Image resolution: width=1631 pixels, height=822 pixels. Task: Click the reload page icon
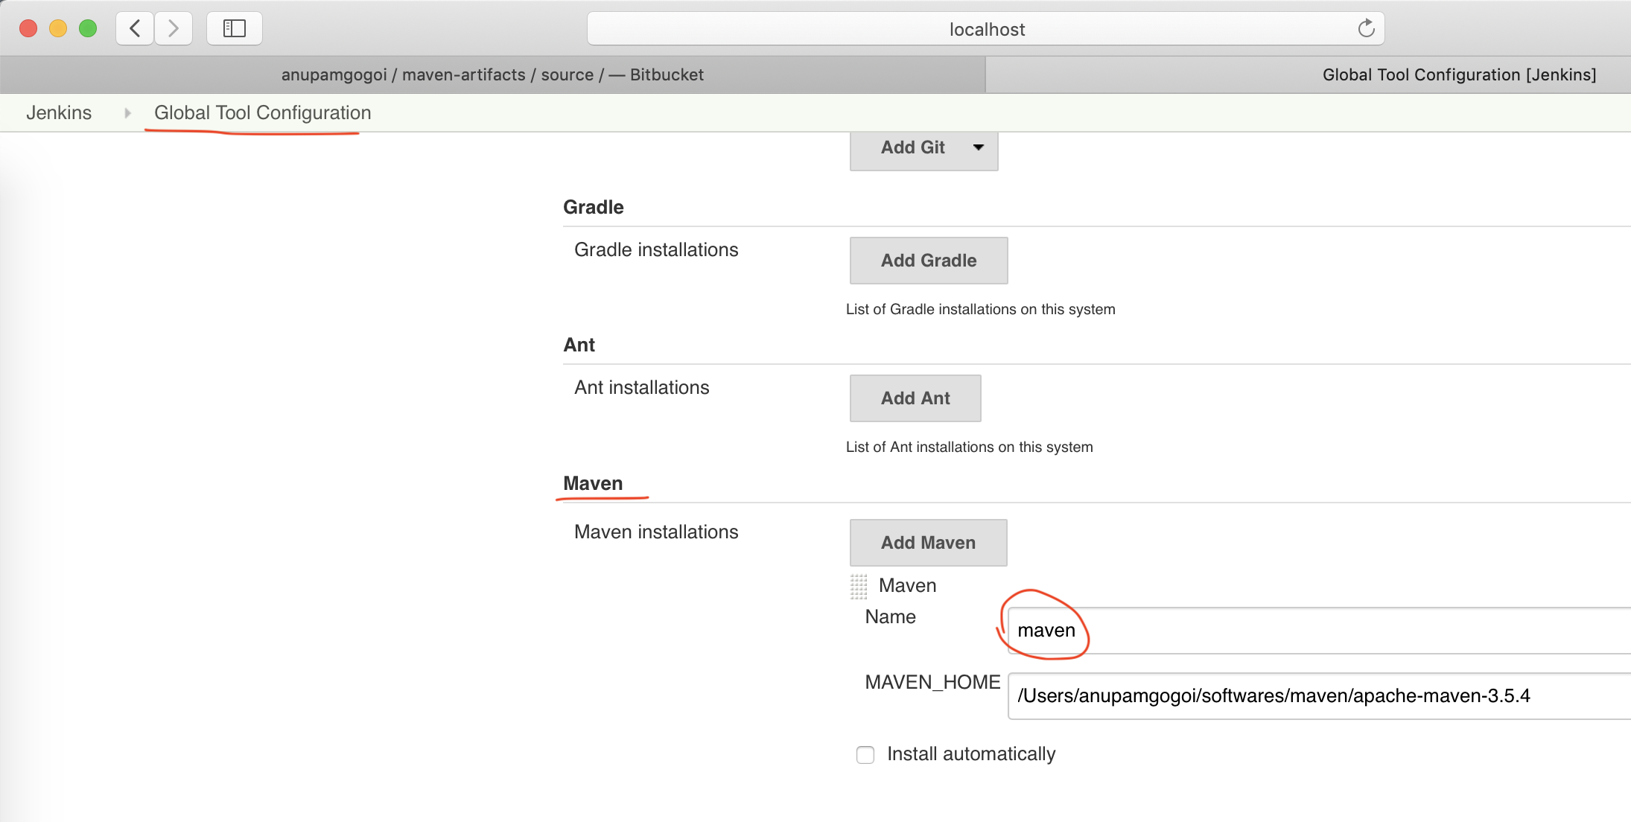[1366, 29]
